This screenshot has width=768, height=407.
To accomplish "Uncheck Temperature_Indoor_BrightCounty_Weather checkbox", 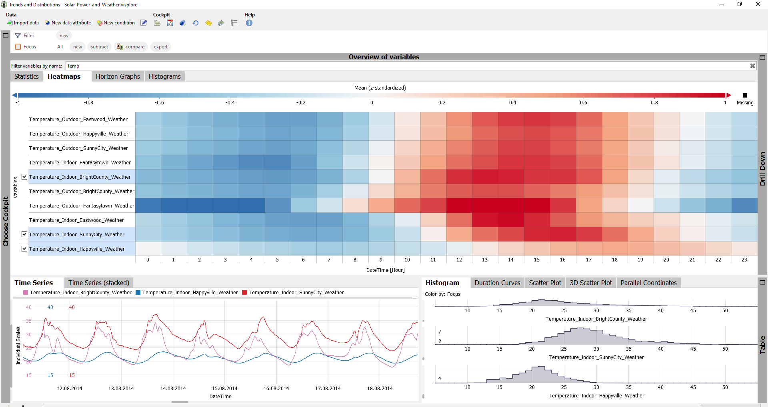I will (24, 177).
